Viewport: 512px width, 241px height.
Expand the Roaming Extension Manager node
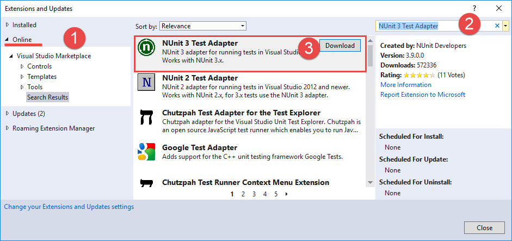click(x=7, y=128)
